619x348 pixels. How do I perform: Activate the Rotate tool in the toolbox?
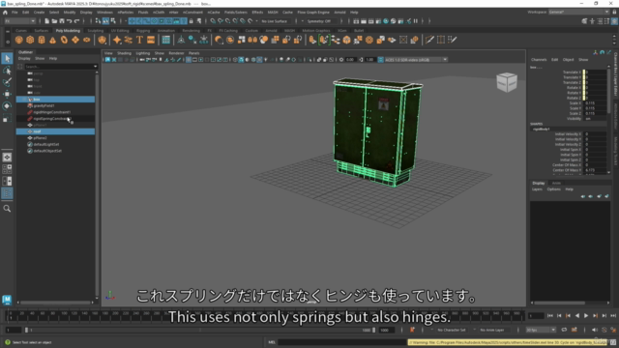[x=7, y=105]
